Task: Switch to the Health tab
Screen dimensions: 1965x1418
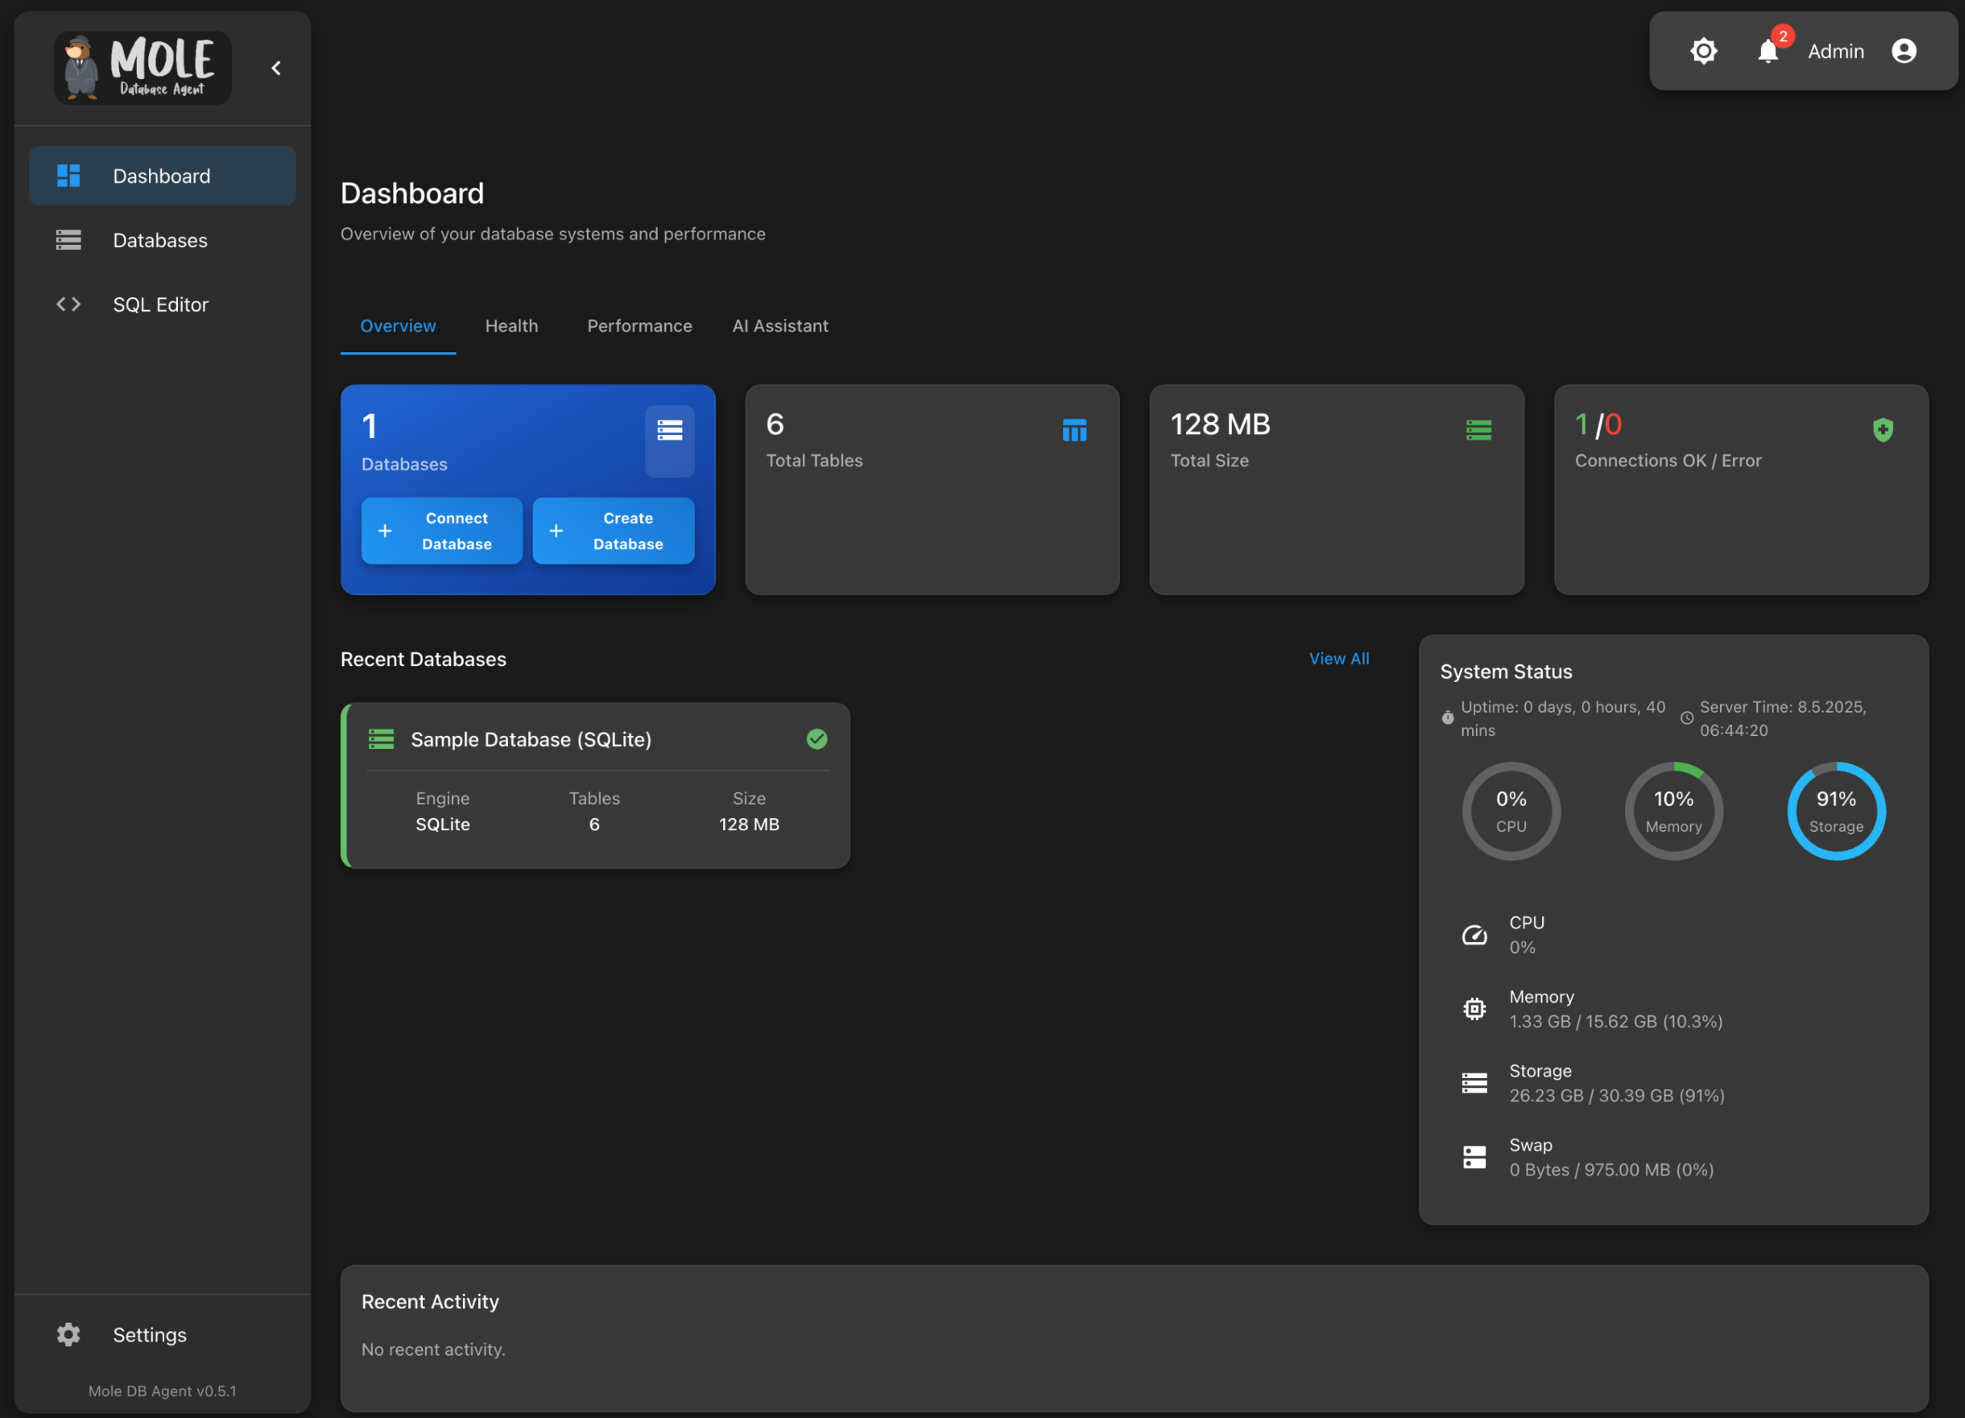Action: tap(511, 325)
